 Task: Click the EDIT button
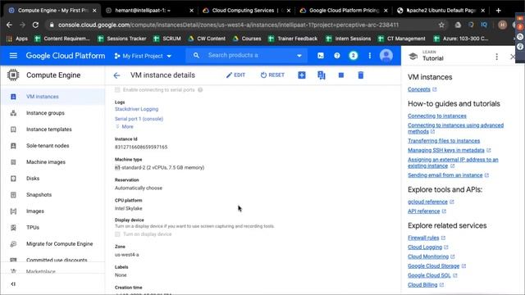pos(235,75)
